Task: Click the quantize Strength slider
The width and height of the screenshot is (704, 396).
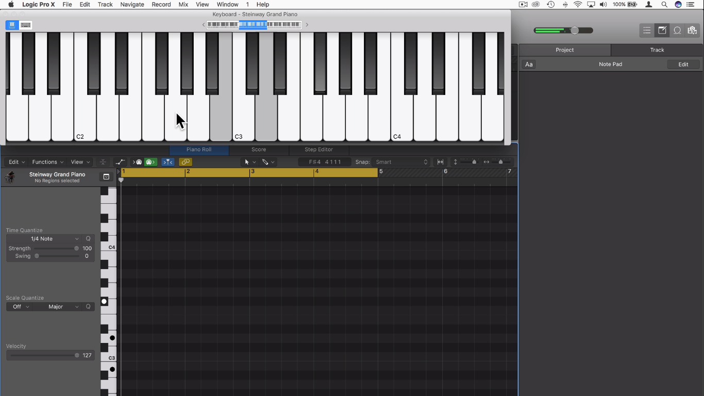Action: (x=56, y=249)
